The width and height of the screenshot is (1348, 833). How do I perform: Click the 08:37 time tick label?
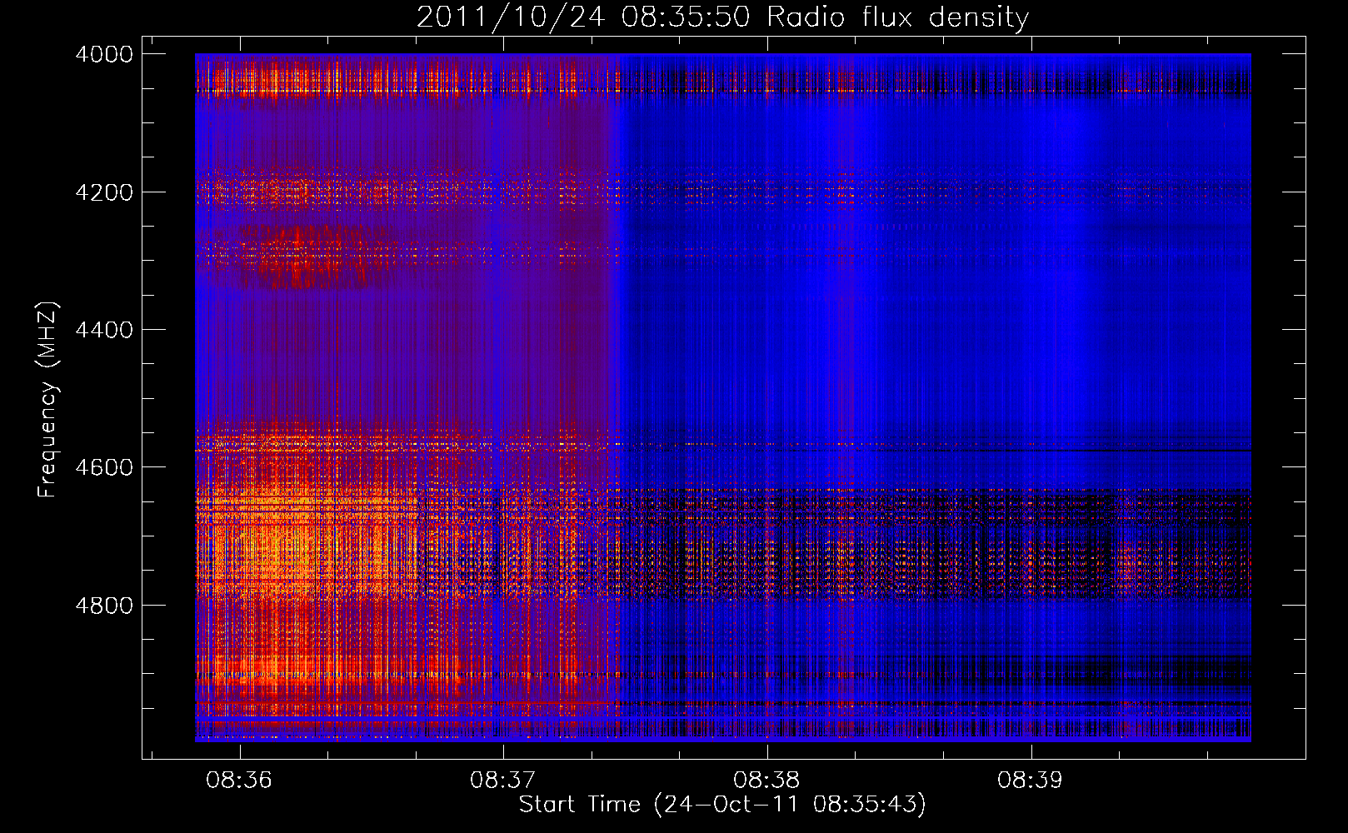coord(503,781)
